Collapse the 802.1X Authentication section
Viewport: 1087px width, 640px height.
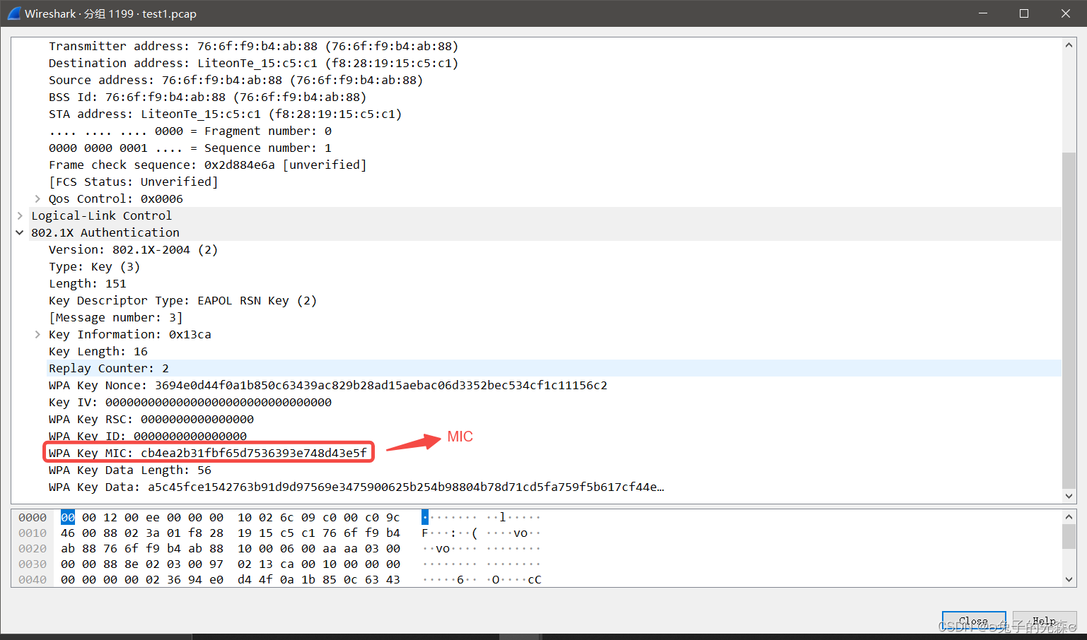click(x=20, y=232)
